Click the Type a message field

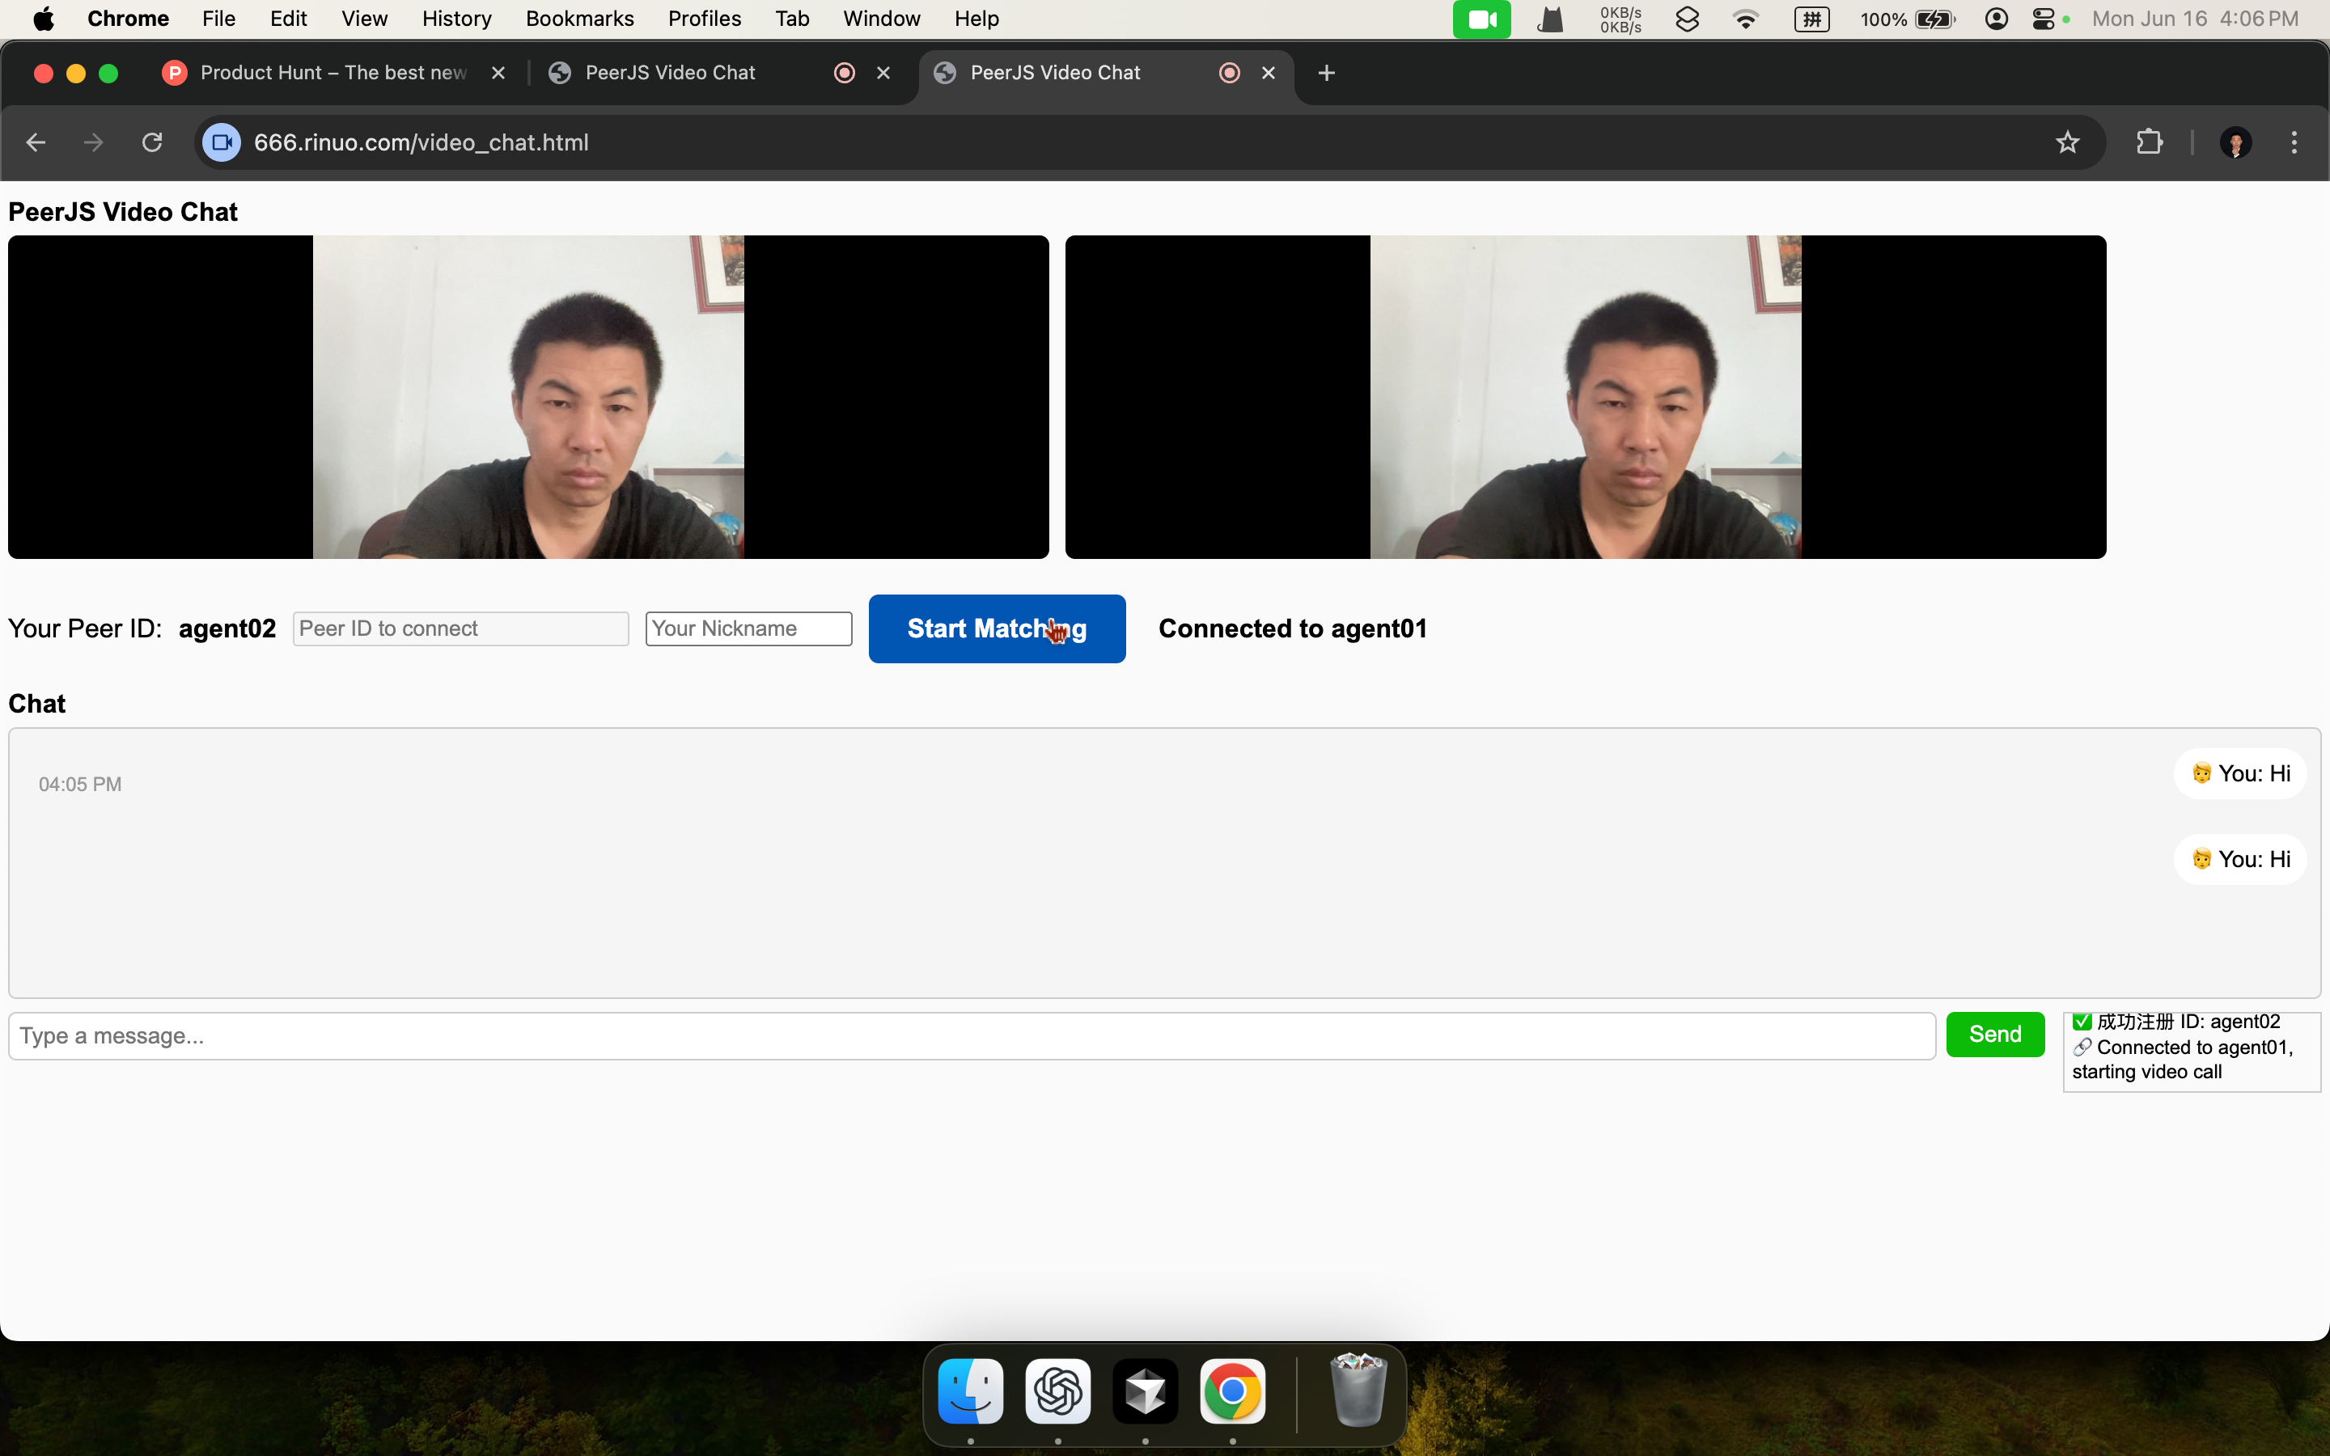pyautogui.click(x=674, y=1035)
